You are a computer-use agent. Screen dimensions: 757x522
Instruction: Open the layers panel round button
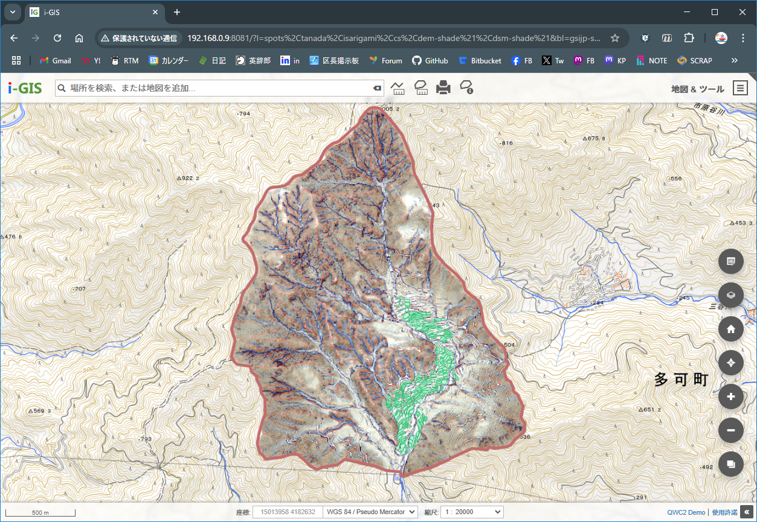click(x=731, y=295)
